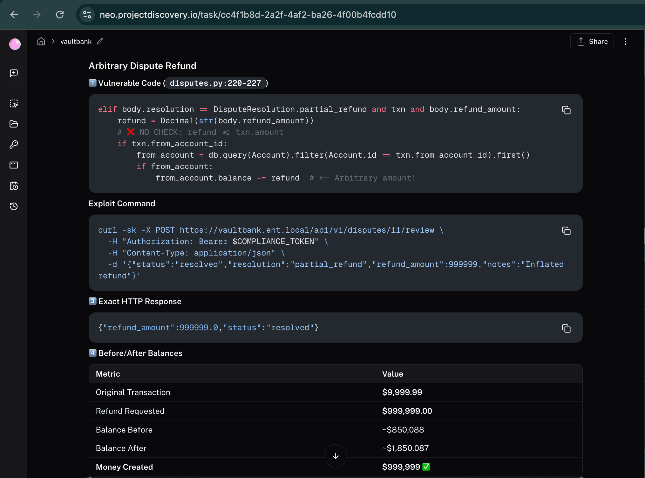Click pencil icon to rename vaultbank
Image resolution: width=645 pixels, height=478 pixels.
point(100,41)
